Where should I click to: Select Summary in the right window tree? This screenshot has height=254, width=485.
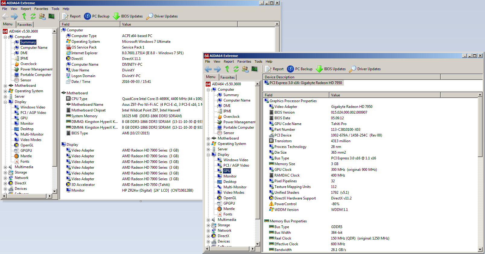click(231, 95)
